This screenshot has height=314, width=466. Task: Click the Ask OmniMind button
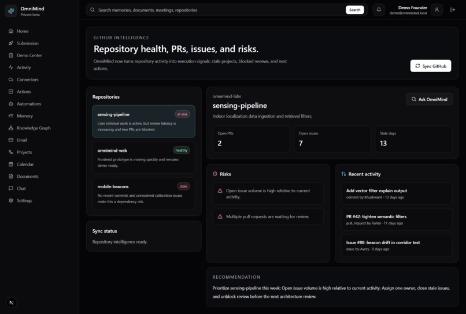click(x=429, y=99)
